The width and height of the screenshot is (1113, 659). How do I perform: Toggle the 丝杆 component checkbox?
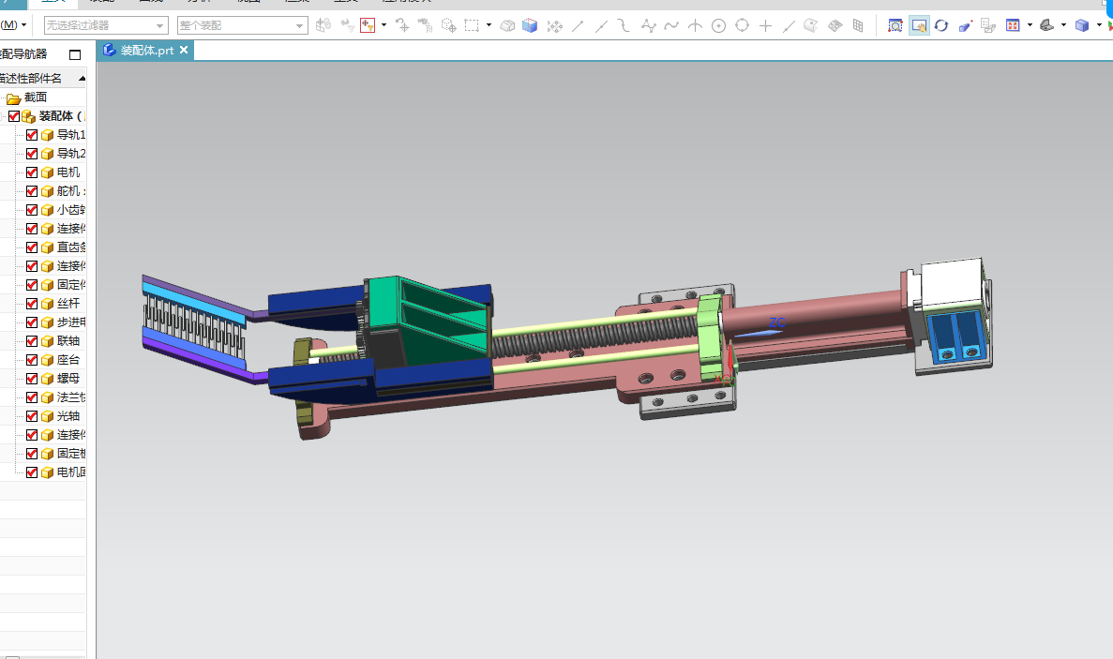(32, 304)
